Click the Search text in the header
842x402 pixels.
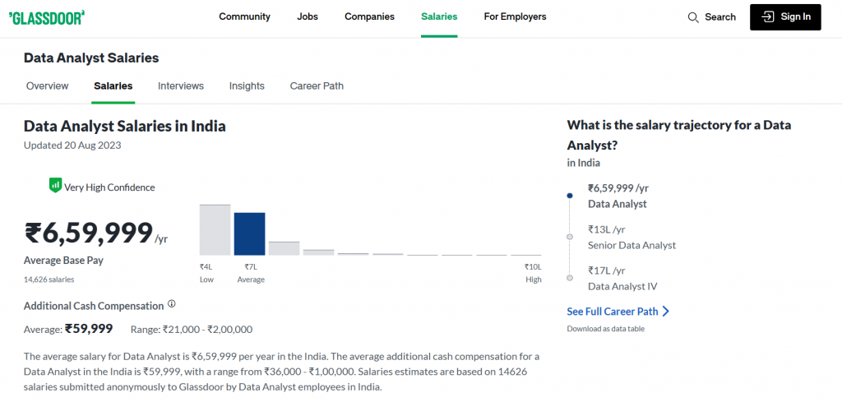(x=720, y=17)
